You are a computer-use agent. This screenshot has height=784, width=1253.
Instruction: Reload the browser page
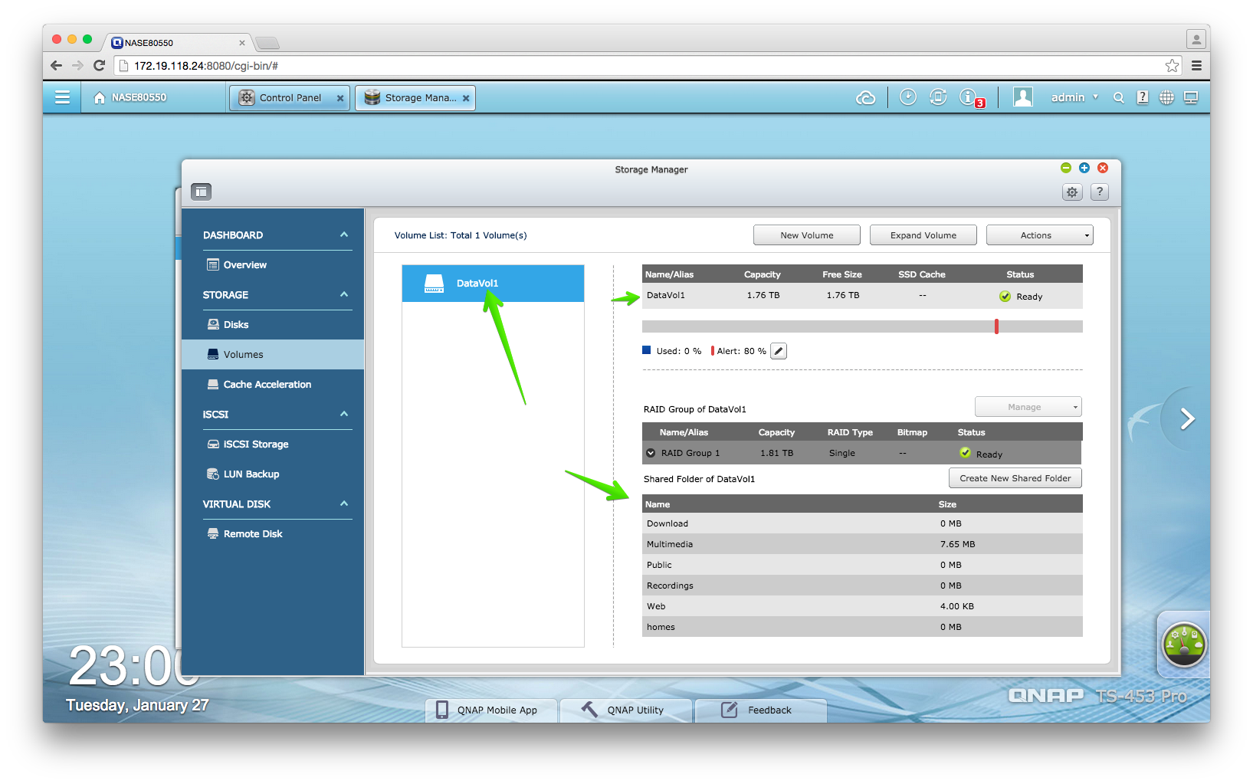point(99,66)
